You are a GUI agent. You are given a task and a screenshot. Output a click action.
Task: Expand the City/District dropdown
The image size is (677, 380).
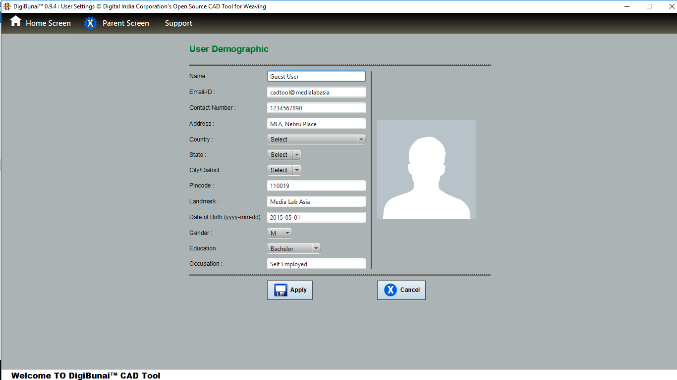[x=284, y=170]
